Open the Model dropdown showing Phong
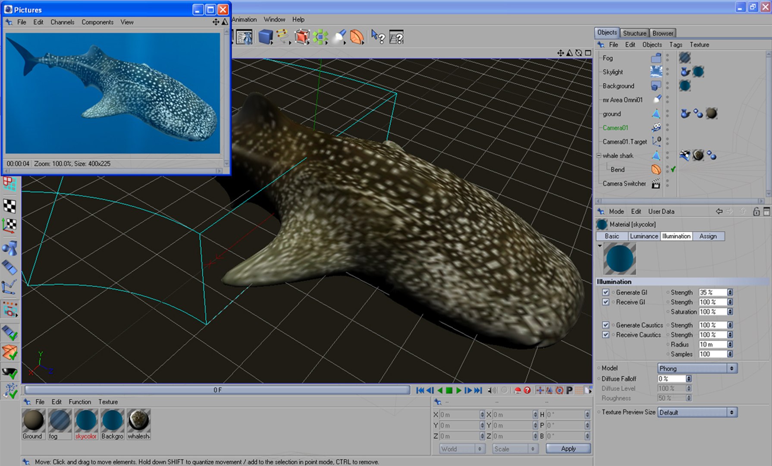The height and width of the screenshot is (466, 772). click(x=697, y=368)
